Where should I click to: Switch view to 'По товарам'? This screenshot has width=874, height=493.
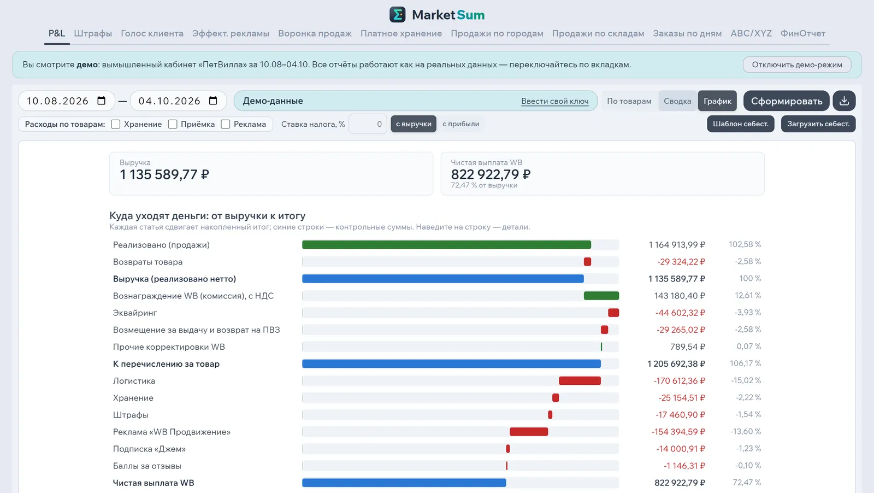pos(629,101)
